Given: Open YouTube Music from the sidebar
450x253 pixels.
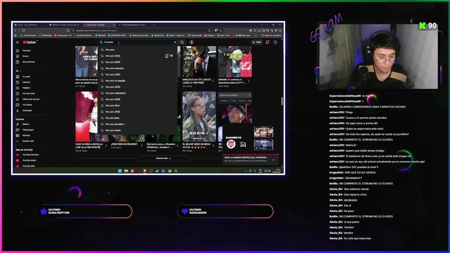Looking at the screenshot, I should click(29, 160).
